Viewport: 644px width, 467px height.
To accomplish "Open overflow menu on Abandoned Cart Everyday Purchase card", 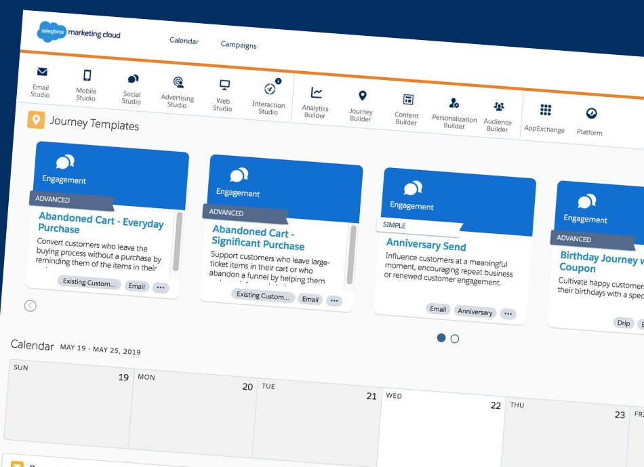I will pyautogui.click(x=161, y=287).
